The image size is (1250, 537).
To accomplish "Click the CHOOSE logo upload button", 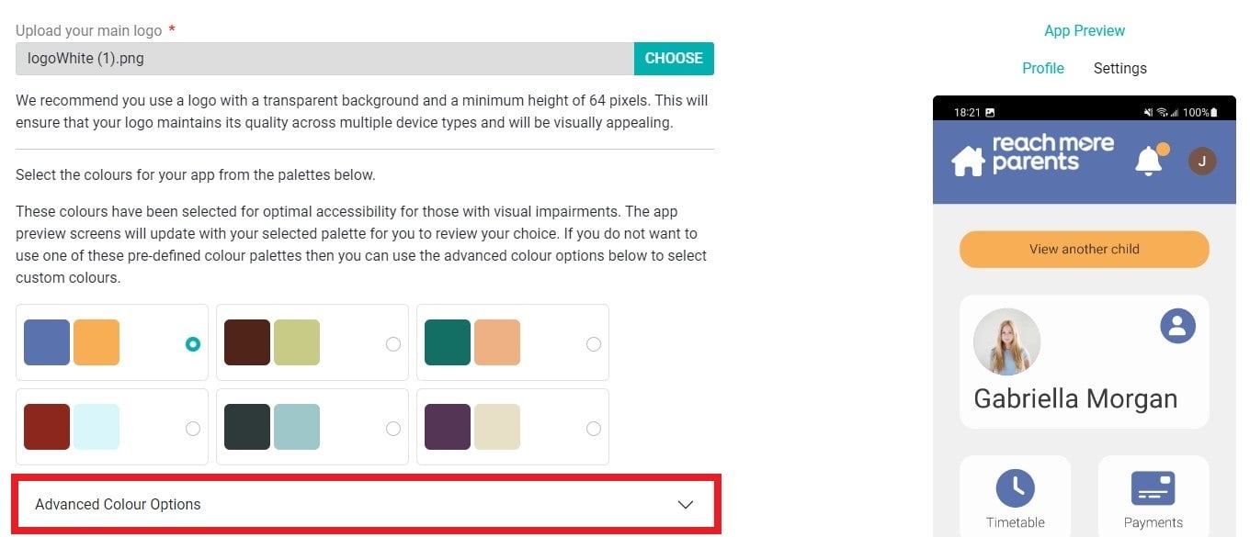I will coord(674,59).
